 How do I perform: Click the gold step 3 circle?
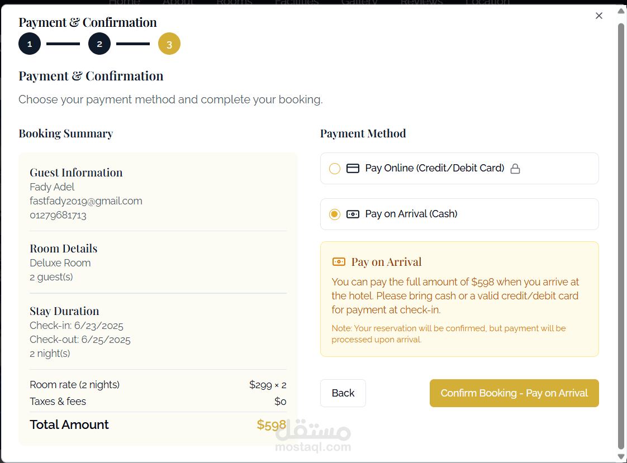[169, 44]
